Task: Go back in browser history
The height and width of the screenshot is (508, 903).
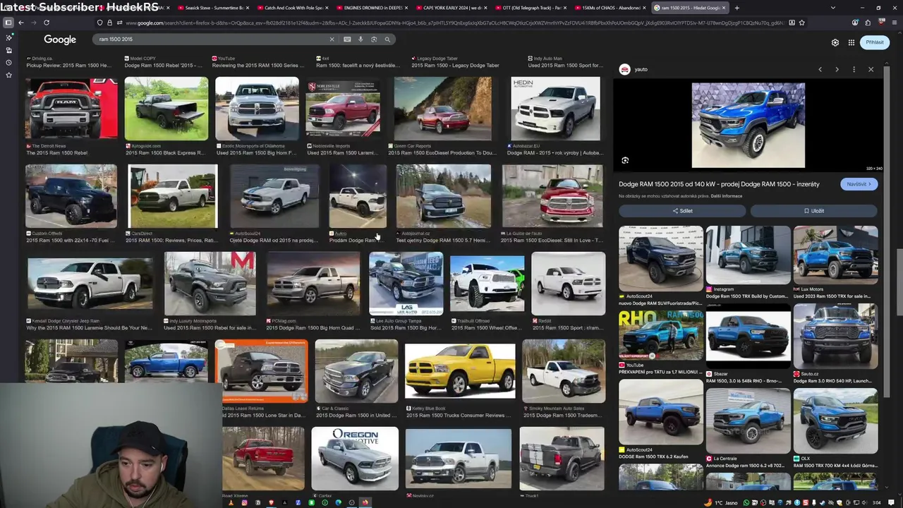Action: [20, 23]
